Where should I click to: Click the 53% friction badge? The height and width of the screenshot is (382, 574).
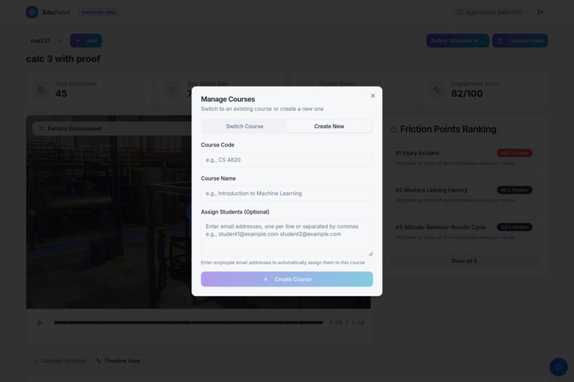click(x=514, y=227)
